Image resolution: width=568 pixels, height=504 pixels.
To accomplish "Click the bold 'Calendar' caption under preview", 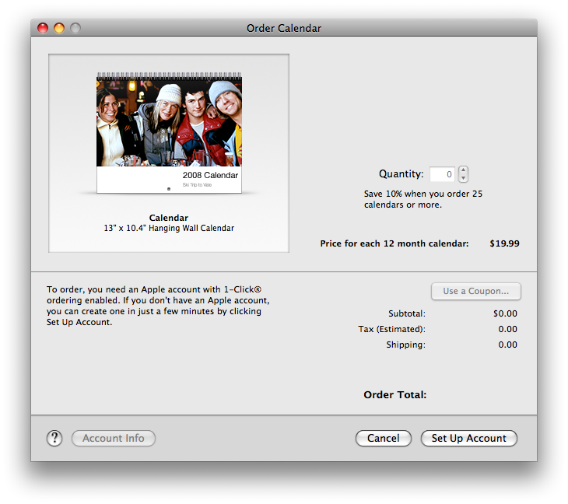I will pos(169,218).
